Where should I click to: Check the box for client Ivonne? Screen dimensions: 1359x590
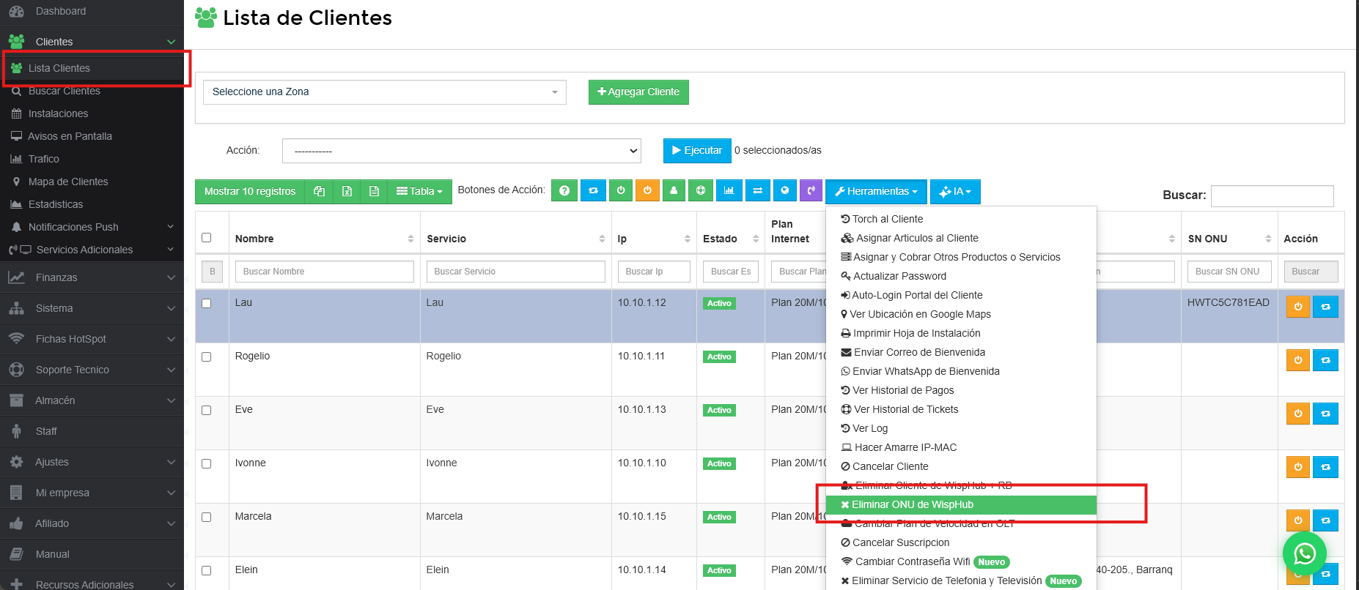coord(206,463)
